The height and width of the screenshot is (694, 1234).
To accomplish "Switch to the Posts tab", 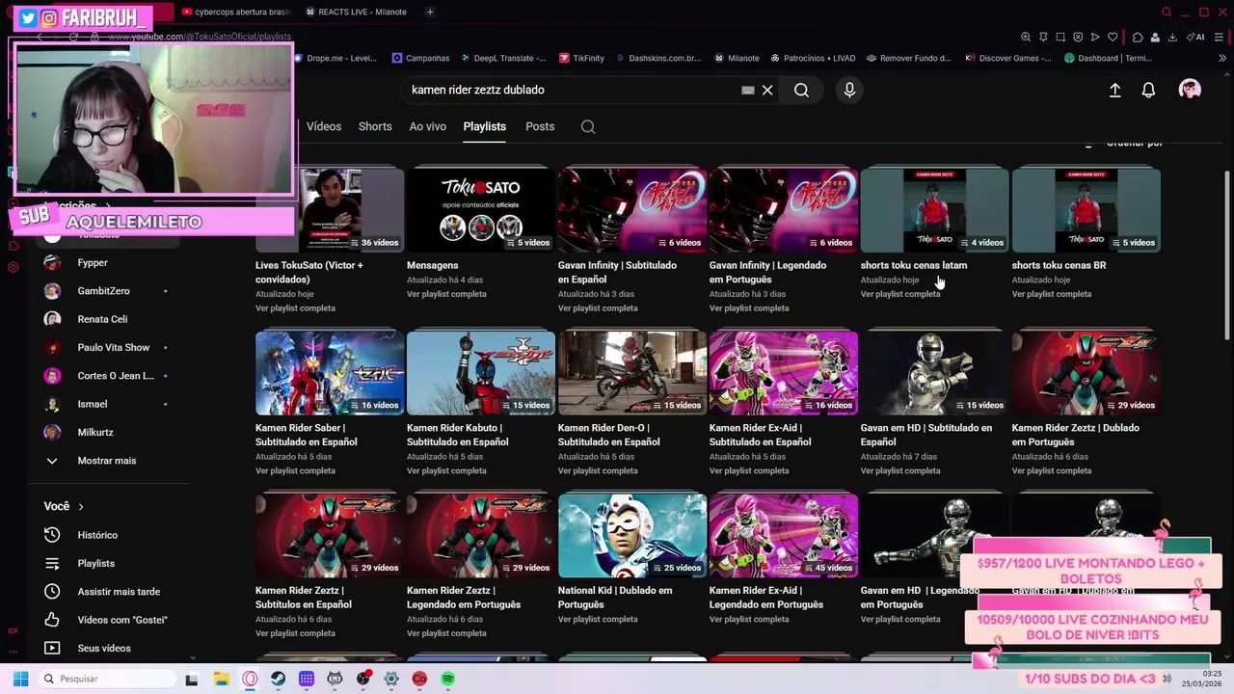I will (x=540, y=126).
